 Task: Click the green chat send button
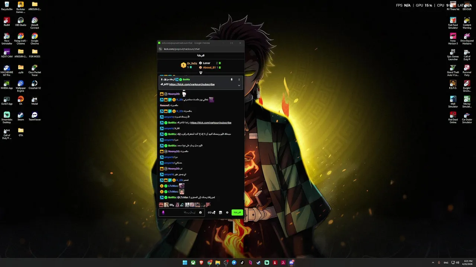(x=237, y=212)
